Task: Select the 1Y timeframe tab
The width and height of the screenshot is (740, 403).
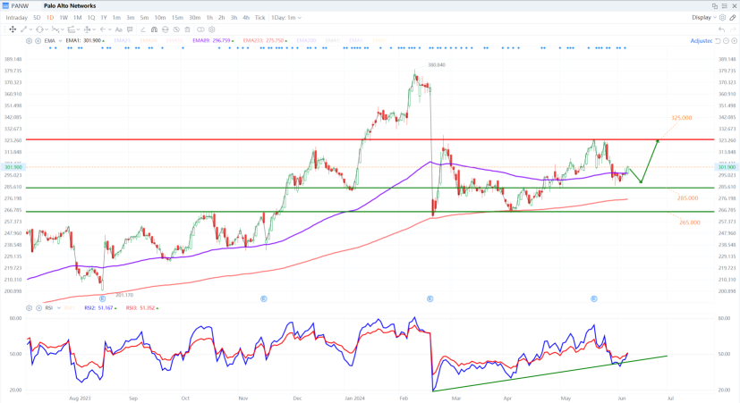Action: tap(104, 18)
